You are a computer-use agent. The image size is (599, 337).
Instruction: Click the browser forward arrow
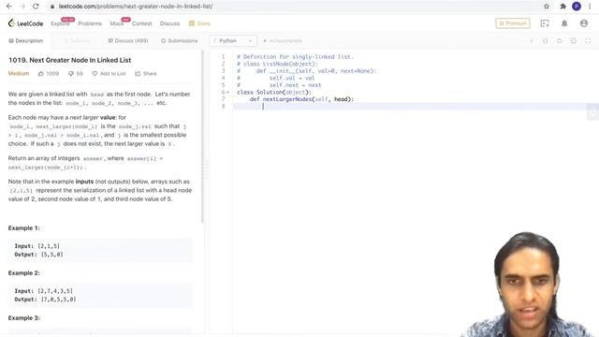[22, 7]
